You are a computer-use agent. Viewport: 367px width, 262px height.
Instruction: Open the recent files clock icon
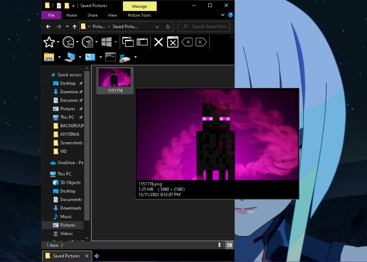(87, 42)
